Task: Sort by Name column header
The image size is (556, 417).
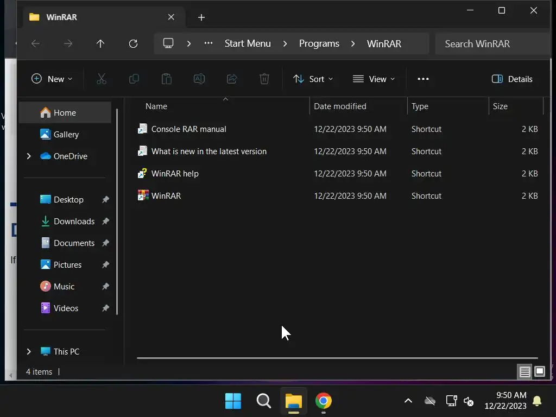Action: [156, 106]
